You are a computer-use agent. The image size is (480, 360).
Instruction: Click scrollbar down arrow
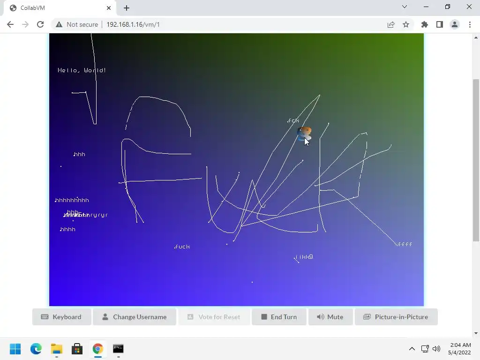[476, 333]
